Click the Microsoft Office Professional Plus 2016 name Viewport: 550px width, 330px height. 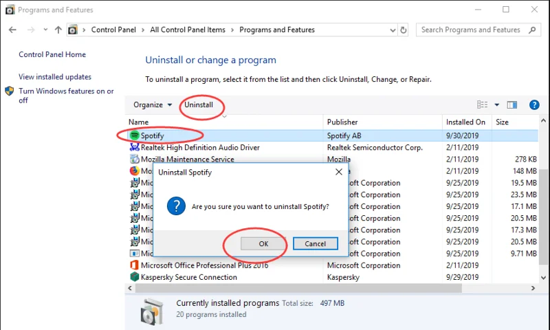click(204, 265)
